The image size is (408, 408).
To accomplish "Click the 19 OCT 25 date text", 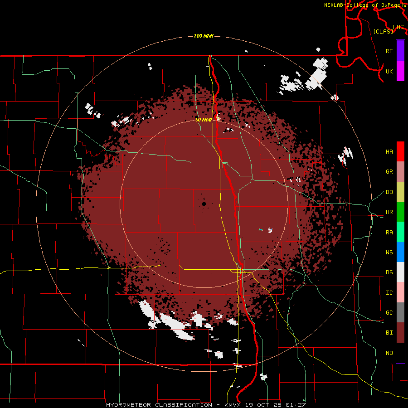I will 264,405.
